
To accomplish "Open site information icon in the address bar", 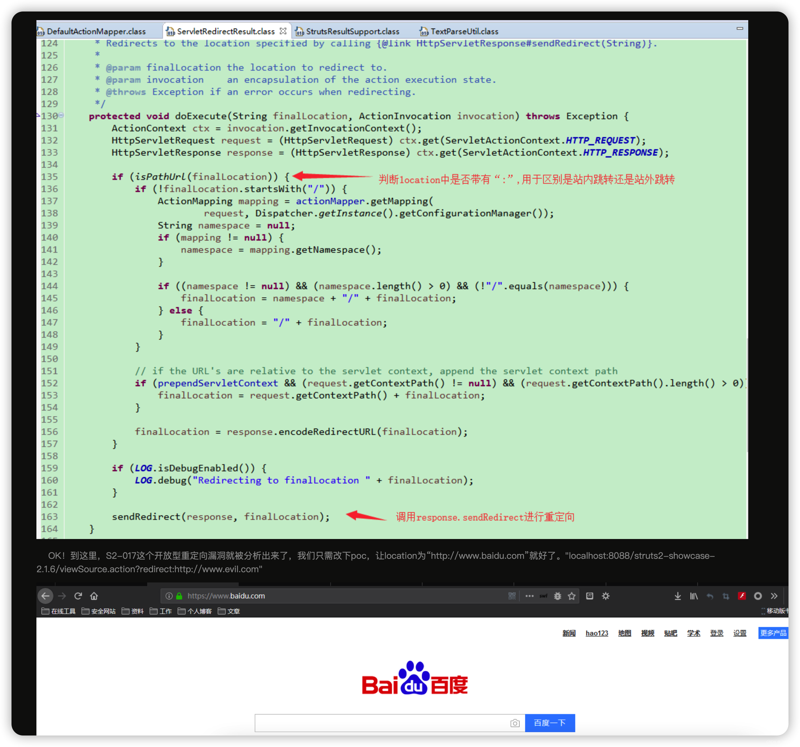I will pyautogui.click(x=169, y=596).
